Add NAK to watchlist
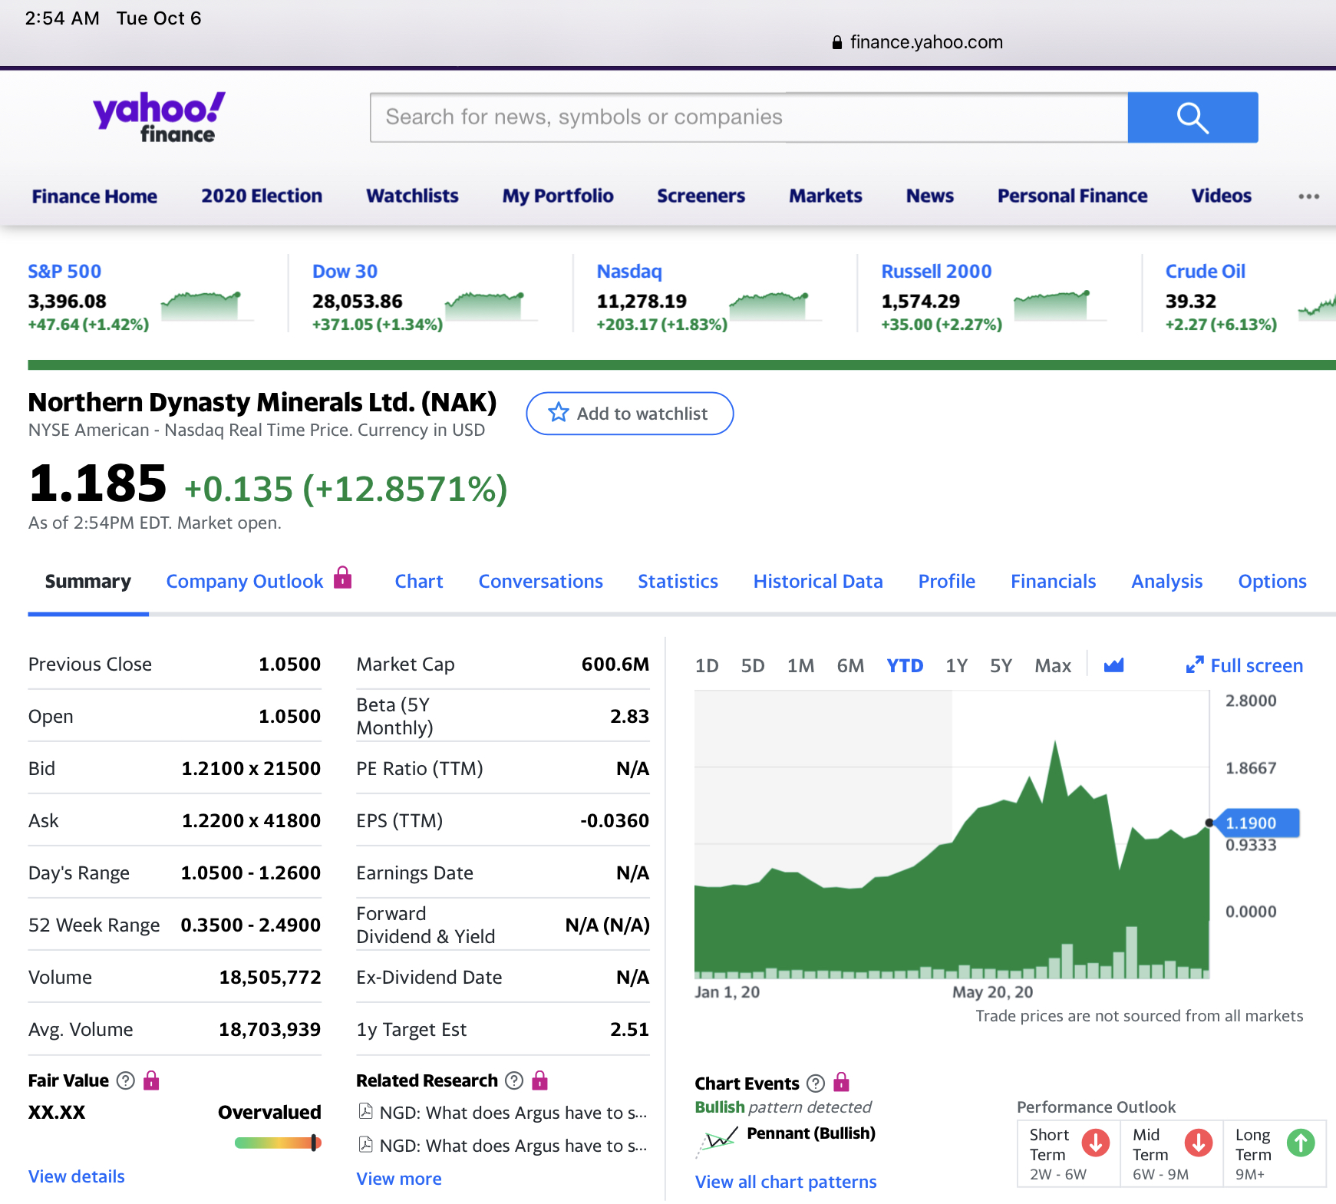The width and height of the screenshot is (1336, 1204). (x=629, y=414)
